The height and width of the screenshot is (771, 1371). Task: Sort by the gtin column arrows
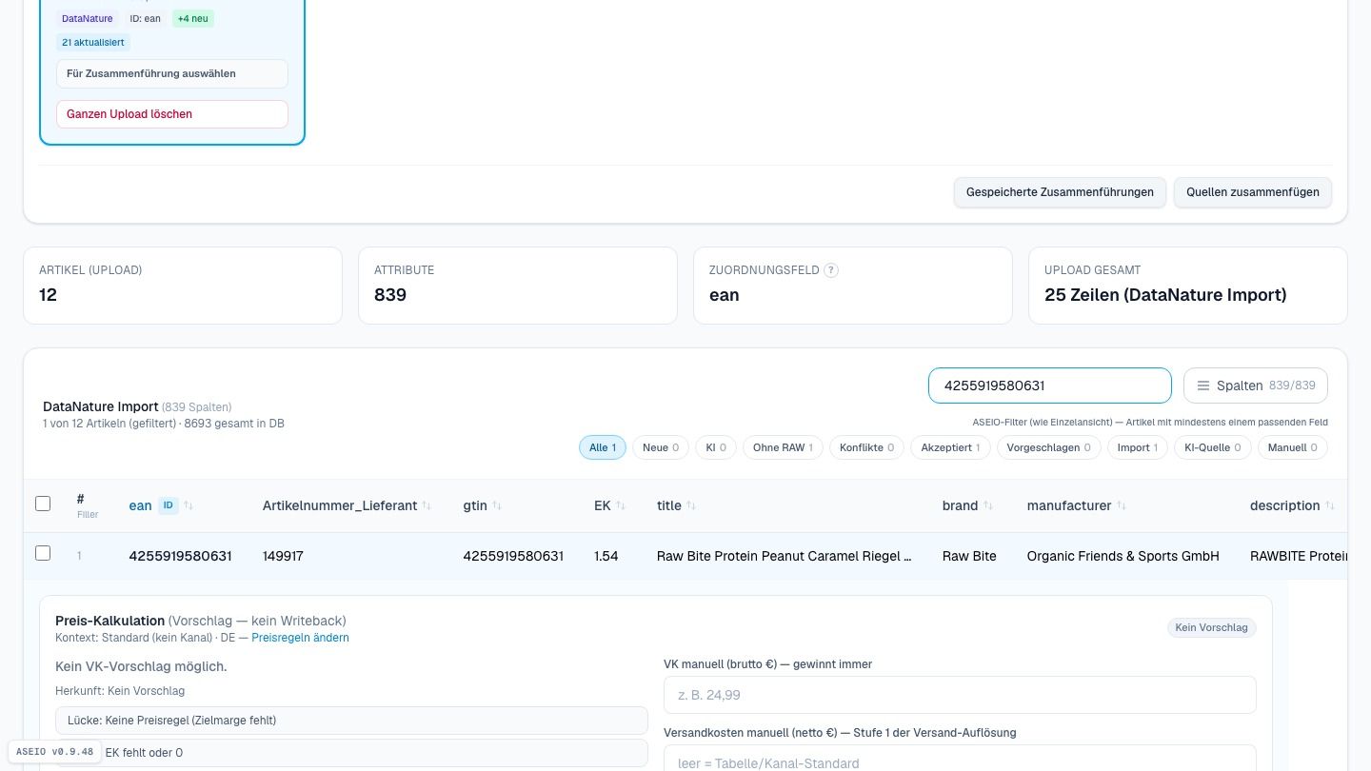pos(497,505)
